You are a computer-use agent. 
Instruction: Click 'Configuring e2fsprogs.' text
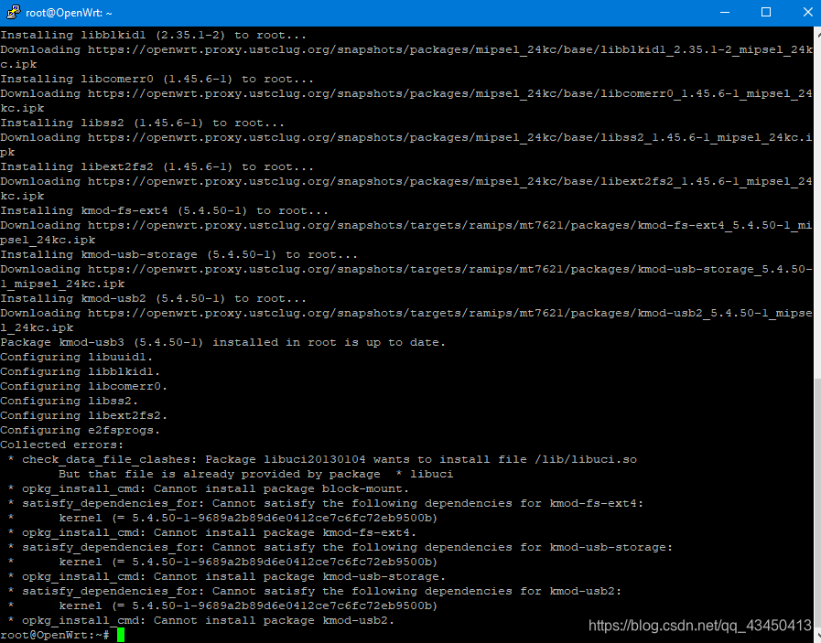pyautogui.click(x=81, y=430)
